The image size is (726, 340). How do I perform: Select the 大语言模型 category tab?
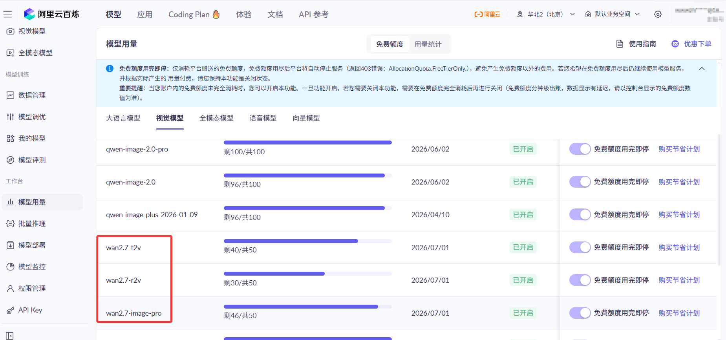coord(123,118)
